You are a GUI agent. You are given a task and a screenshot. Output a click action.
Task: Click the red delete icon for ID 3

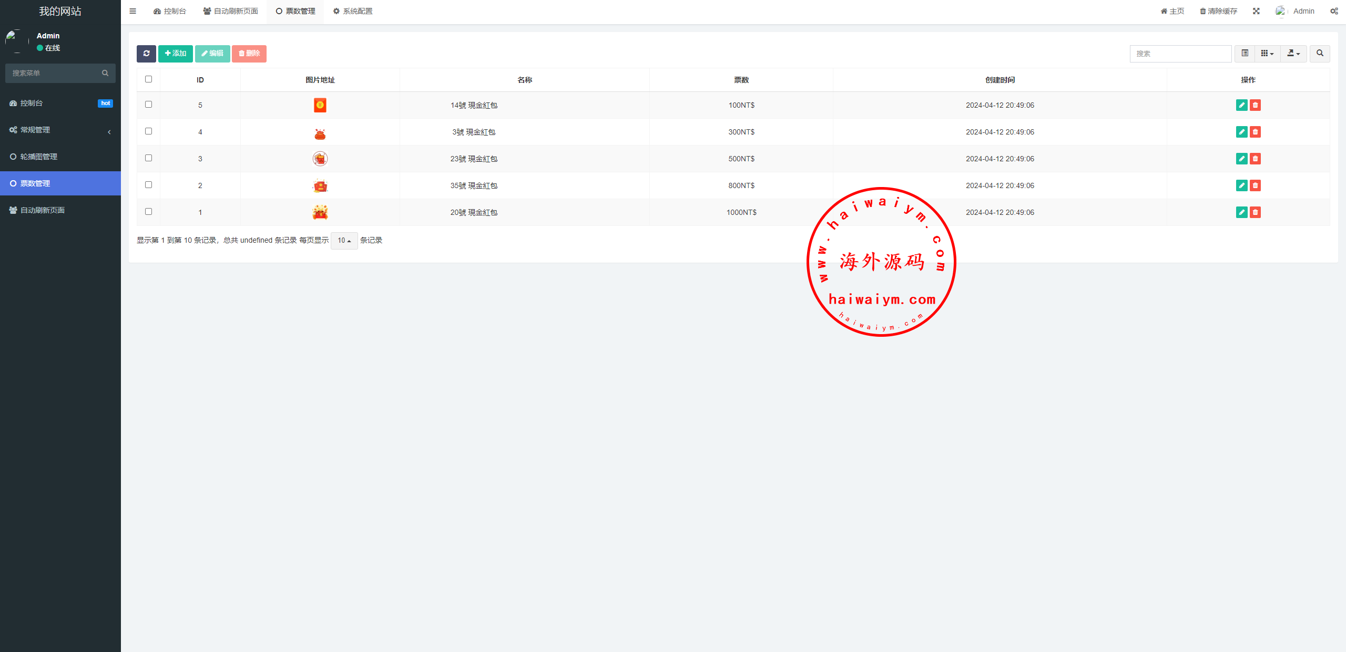(x=1255, y=159)
